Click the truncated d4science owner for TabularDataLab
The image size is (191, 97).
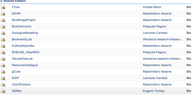(163, 59)
